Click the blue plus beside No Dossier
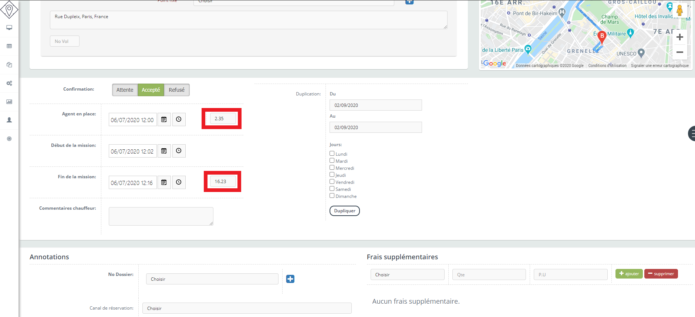The width and height of the screenshot is (695, 317). point(290,279)
